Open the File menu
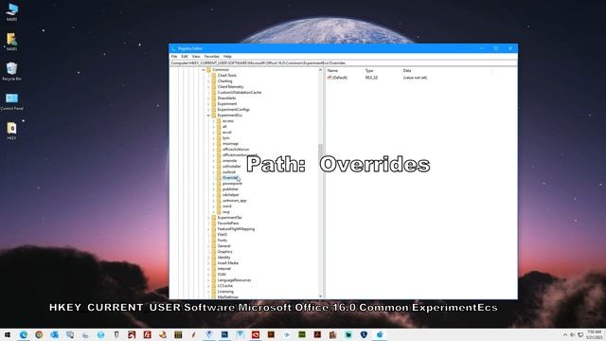The height and width of the screenshot is (341, 606). (174, 57)
